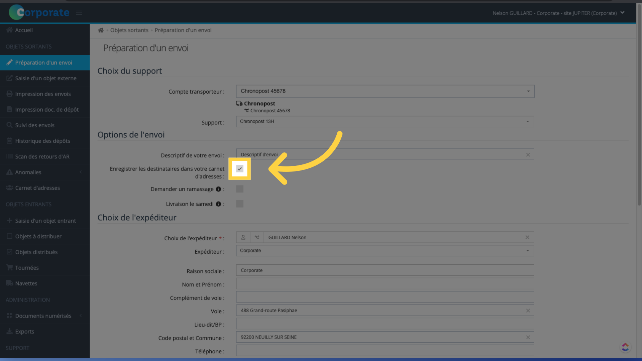Image resolution: width=642 pixels, height=361 pixels.
Task: Click the Accueil home icon in sidebar
Action: (10, 30)
